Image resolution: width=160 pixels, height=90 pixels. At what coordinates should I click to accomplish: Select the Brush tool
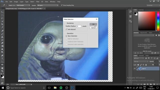pyautogui.click(x=2, y=34)
